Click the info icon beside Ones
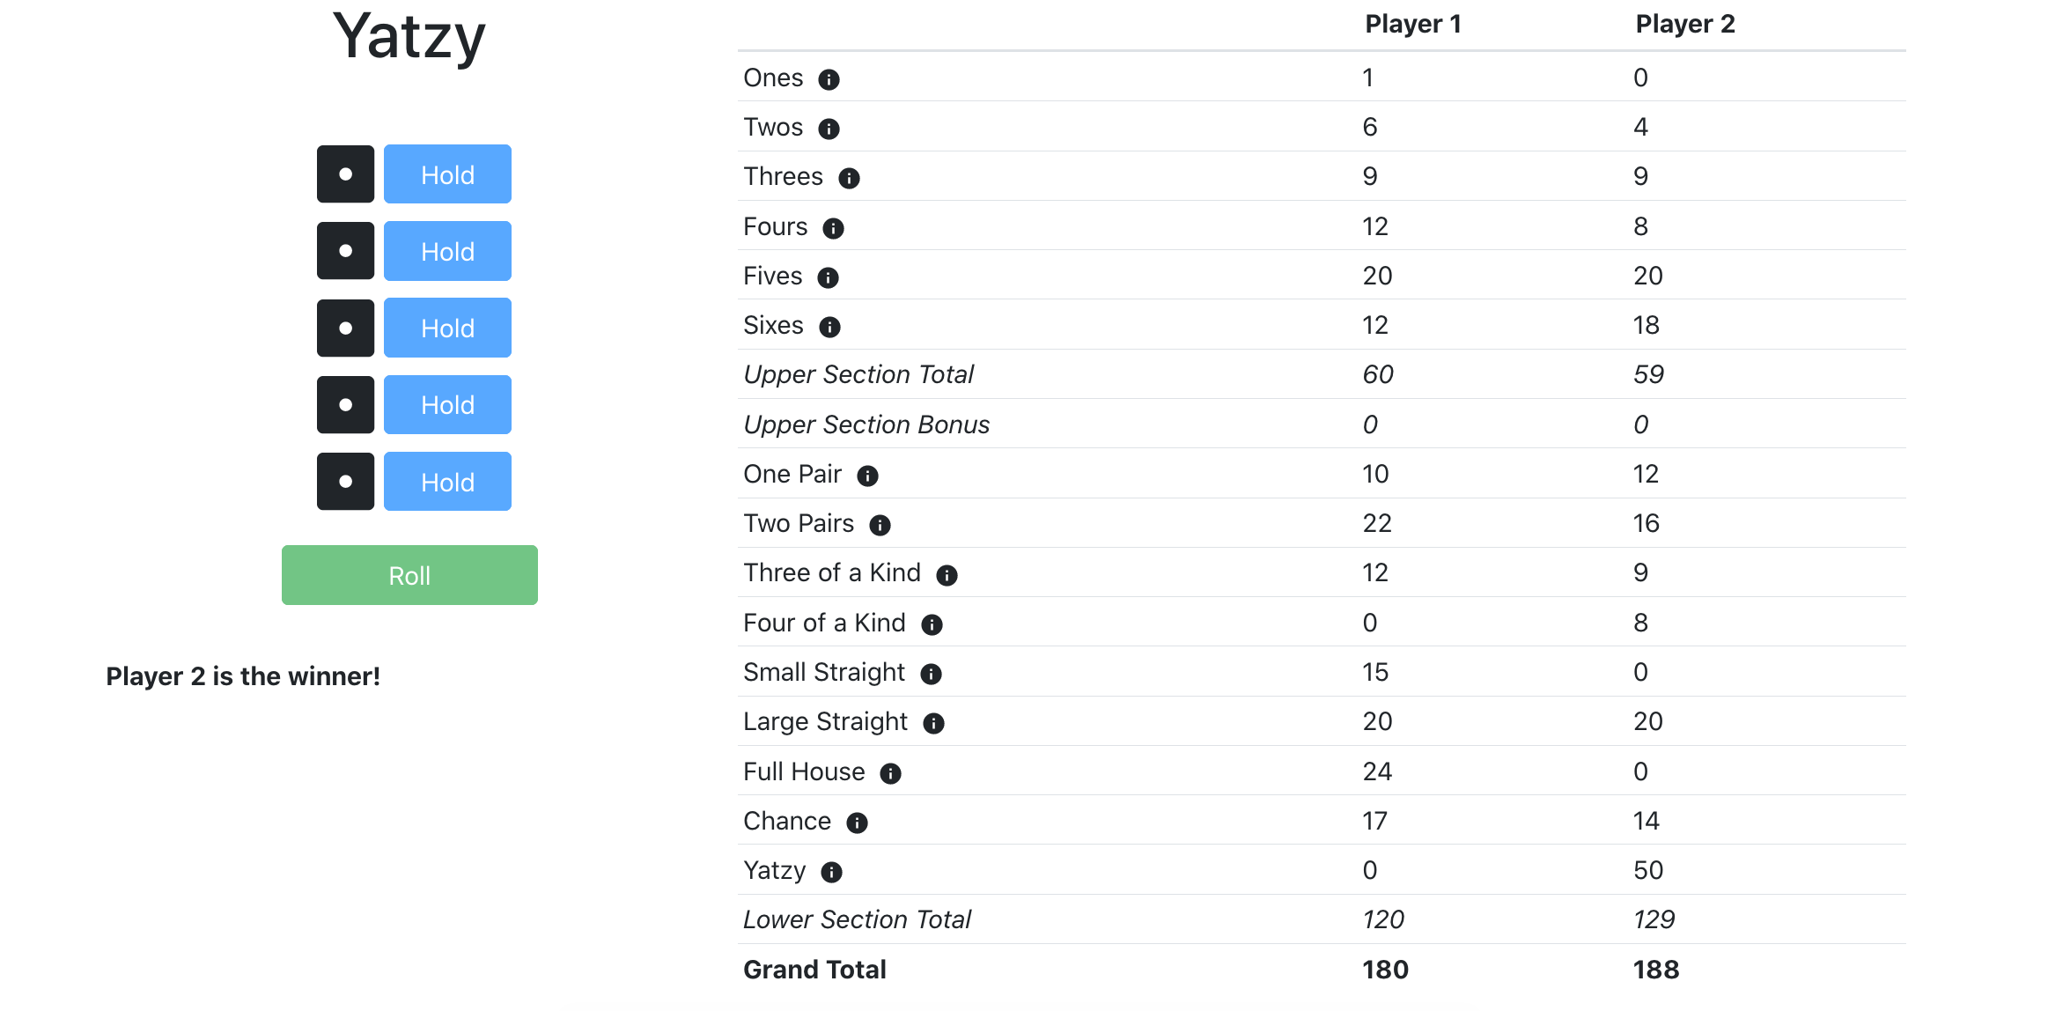Image resolution: width=2048 pixels, height=1011 pixels. point(829,79)
